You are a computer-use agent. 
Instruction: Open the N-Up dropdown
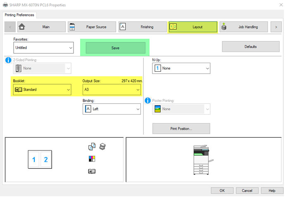(x=181, y=68)
